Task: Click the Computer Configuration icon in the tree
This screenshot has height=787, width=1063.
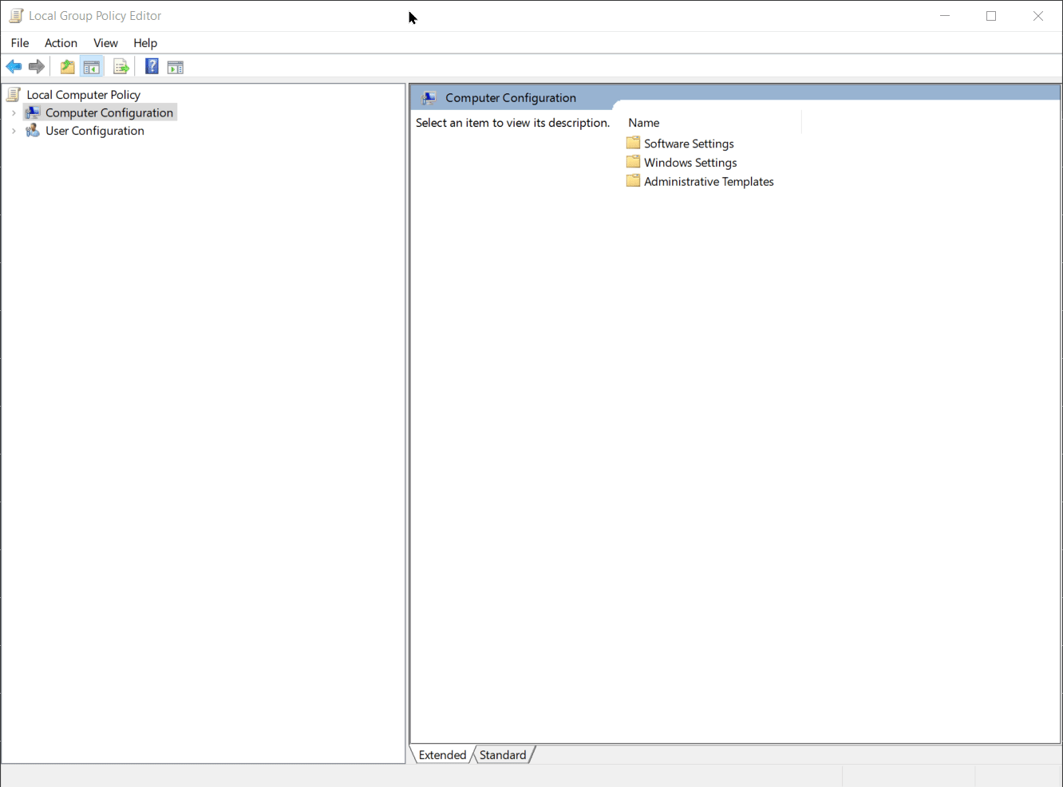Action: (32, 112)
